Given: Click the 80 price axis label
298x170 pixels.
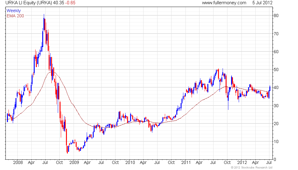Looking at the screenshot, I should click(276, 15).
